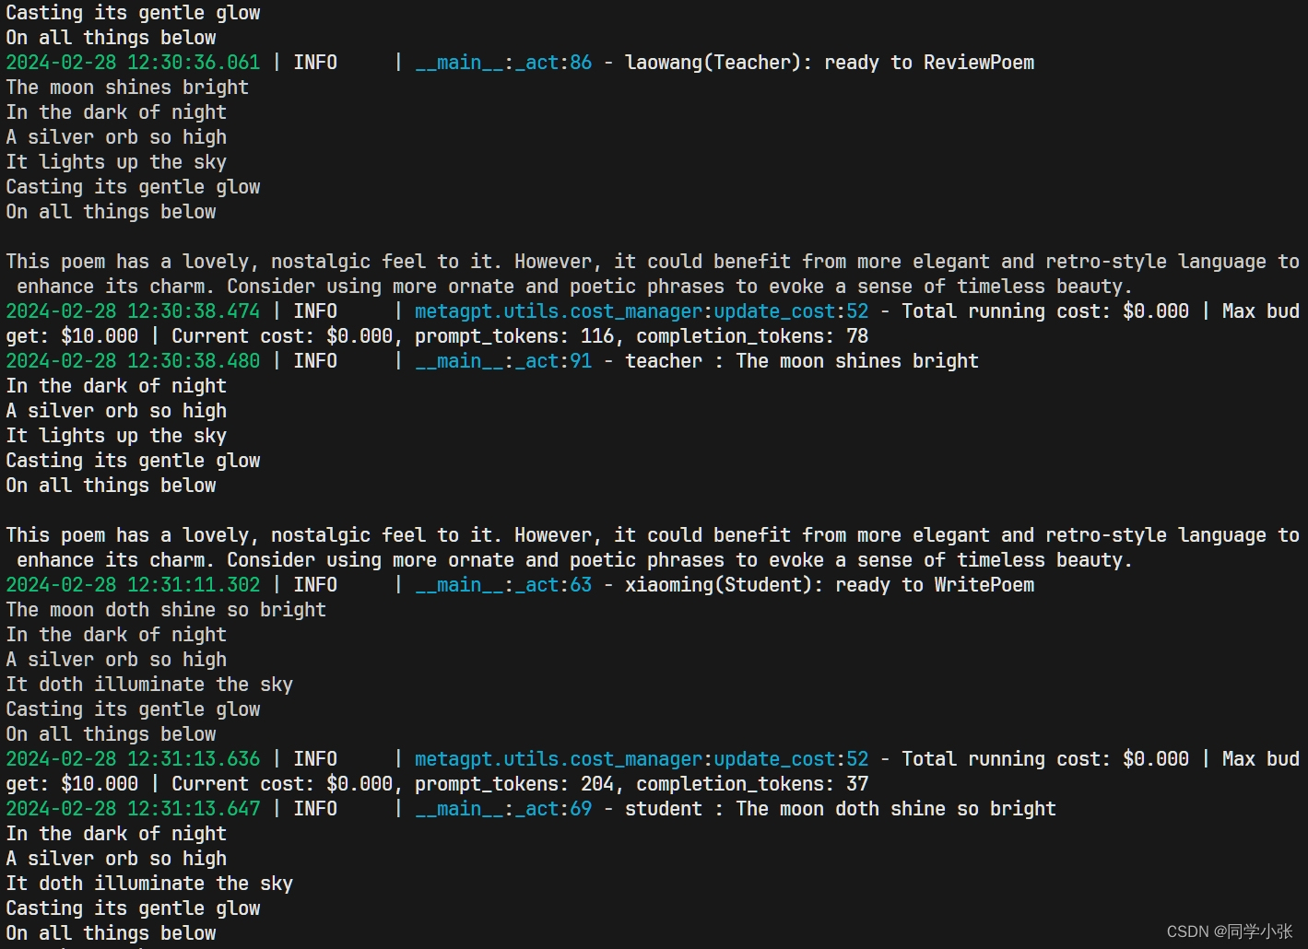Click 'Current cost: $0.000' before prompt_tokens: 116

pyautogui.click(x=282, y=336)
